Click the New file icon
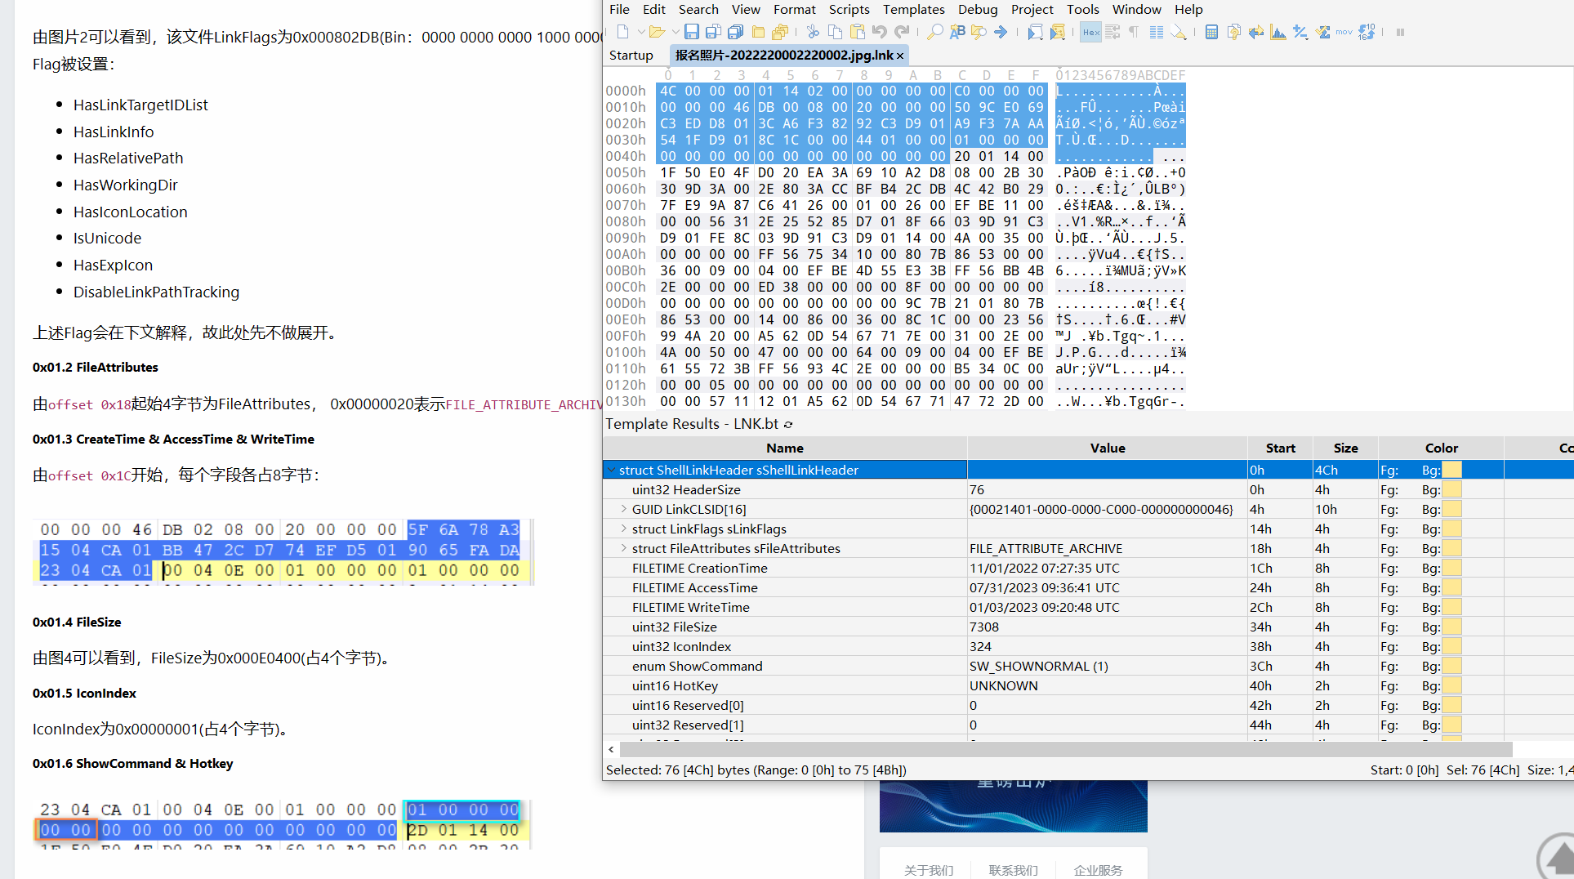Image resolution: width=1574 pixels, height=879 pixels. tap(622, 32)
